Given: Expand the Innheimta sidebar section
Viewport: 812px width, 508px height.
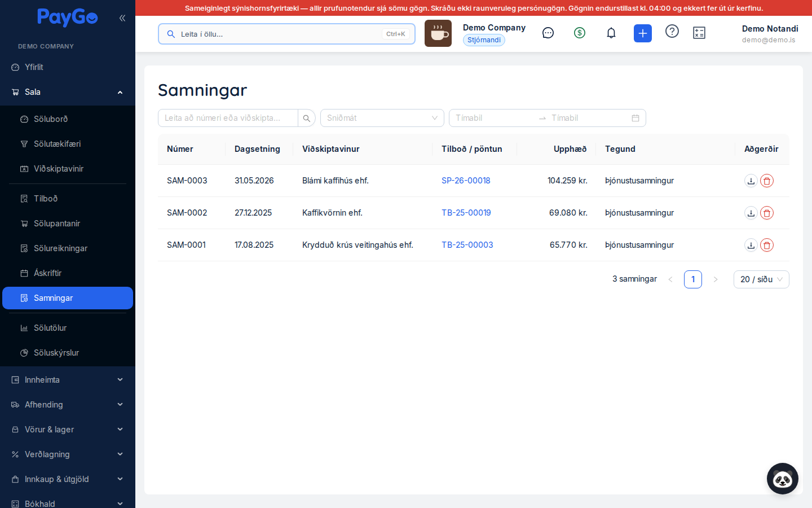Looking at the screenshot, I should [68, 380].
